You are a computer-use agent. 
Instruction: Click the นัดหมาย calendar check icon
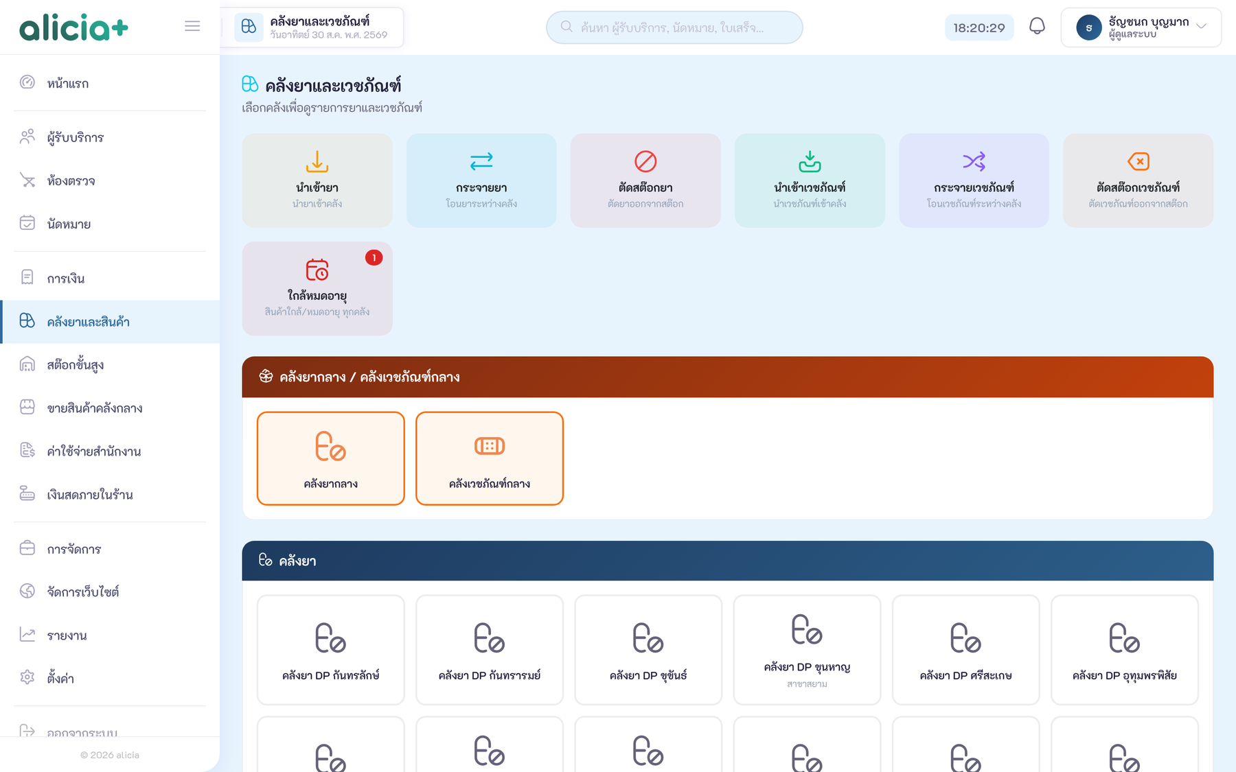pos(27,223)
